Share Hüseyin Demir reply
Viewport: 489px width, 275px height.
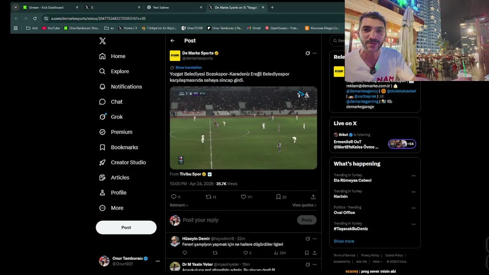pos(314,253)
